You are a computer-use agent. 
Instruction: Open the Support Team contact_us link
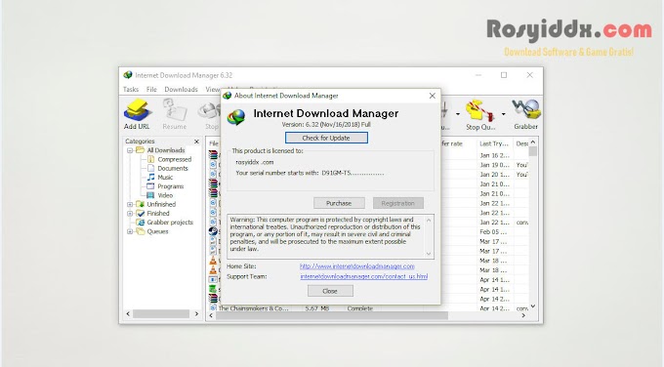coord(364,276)
